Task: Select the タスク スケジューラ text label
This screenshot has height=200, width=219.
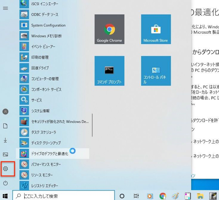Action: (43, 132)
